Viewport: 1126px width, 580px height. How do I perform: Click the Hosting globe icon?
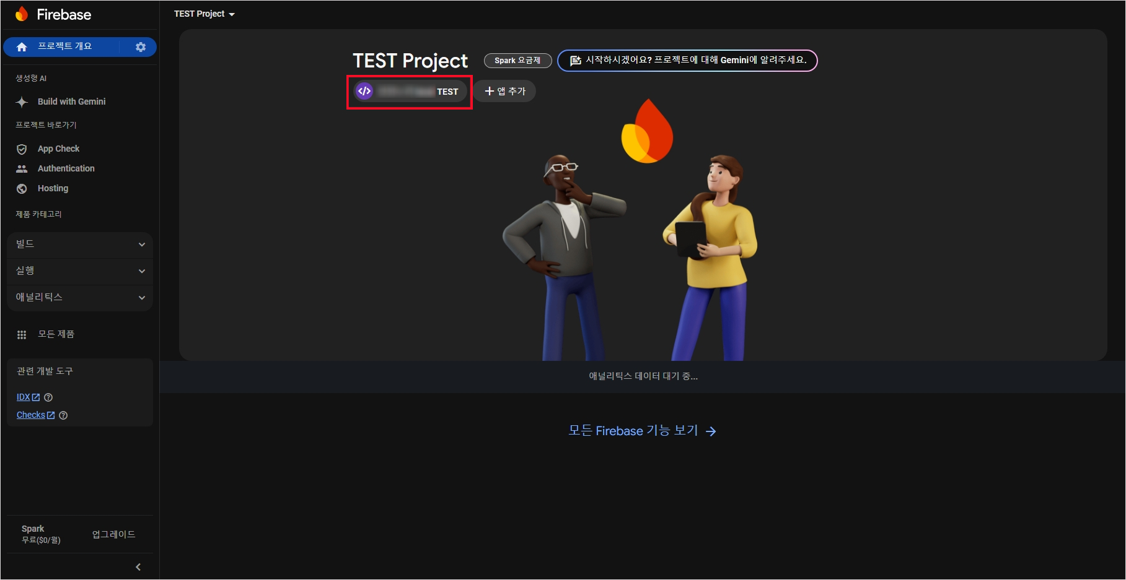point(22,189)
